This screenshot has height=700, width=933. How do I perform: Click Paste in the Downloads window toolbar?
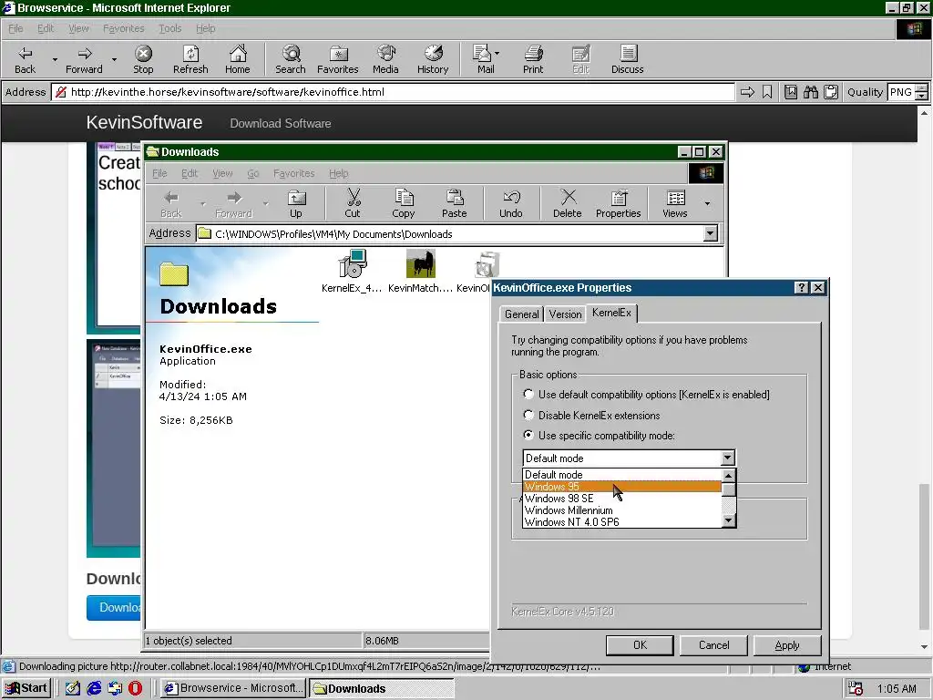click(x=454, y=203)
